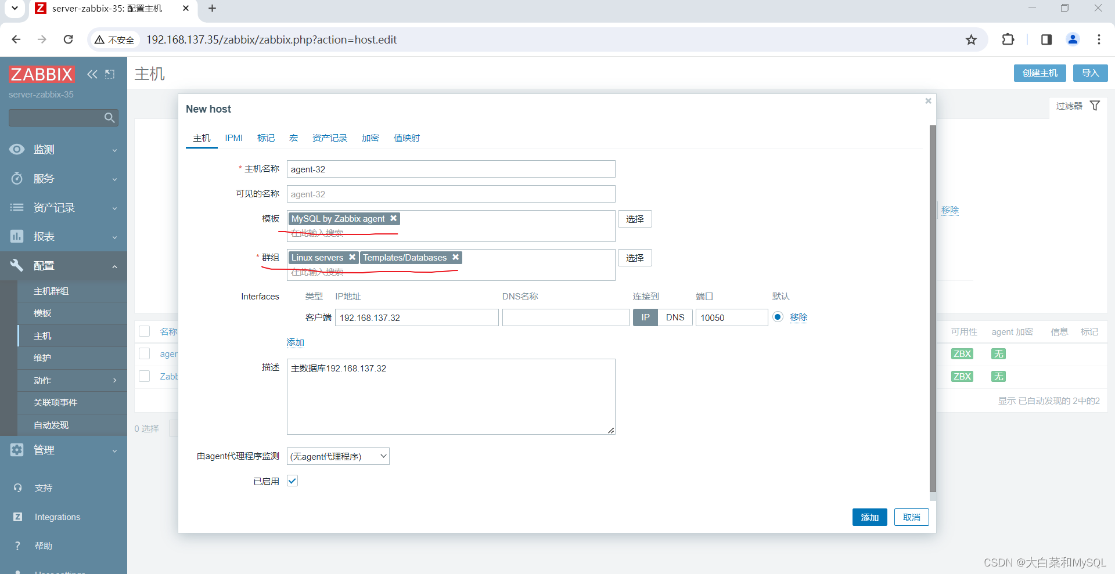Click the 创建主机 button
Viewport: 1115px width, 574px height.
pyautogui.click(x=1040, y=73)
